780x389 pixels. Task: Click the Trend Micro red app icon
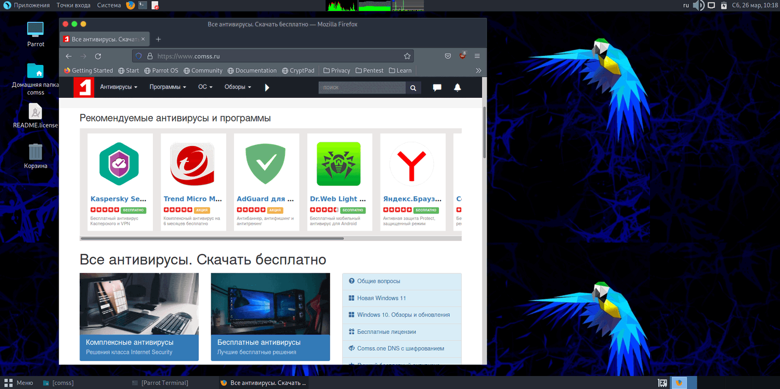click(x=192, y=164)
